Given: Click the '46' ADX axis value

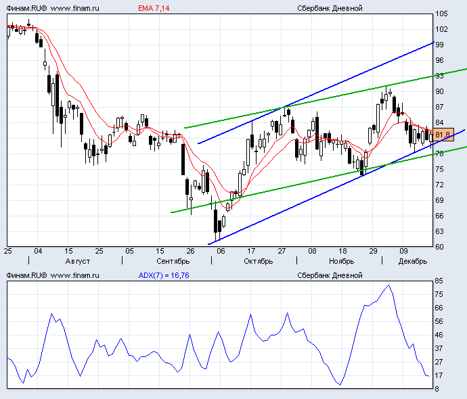Looking at the screenshot, I should pos(439,335).
